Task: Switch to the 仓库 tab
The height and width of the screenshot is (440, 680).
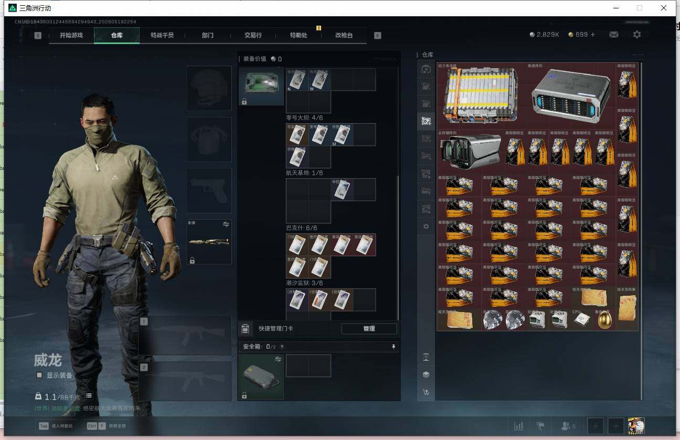Action: pyautogui.click(x=116, y=35)
